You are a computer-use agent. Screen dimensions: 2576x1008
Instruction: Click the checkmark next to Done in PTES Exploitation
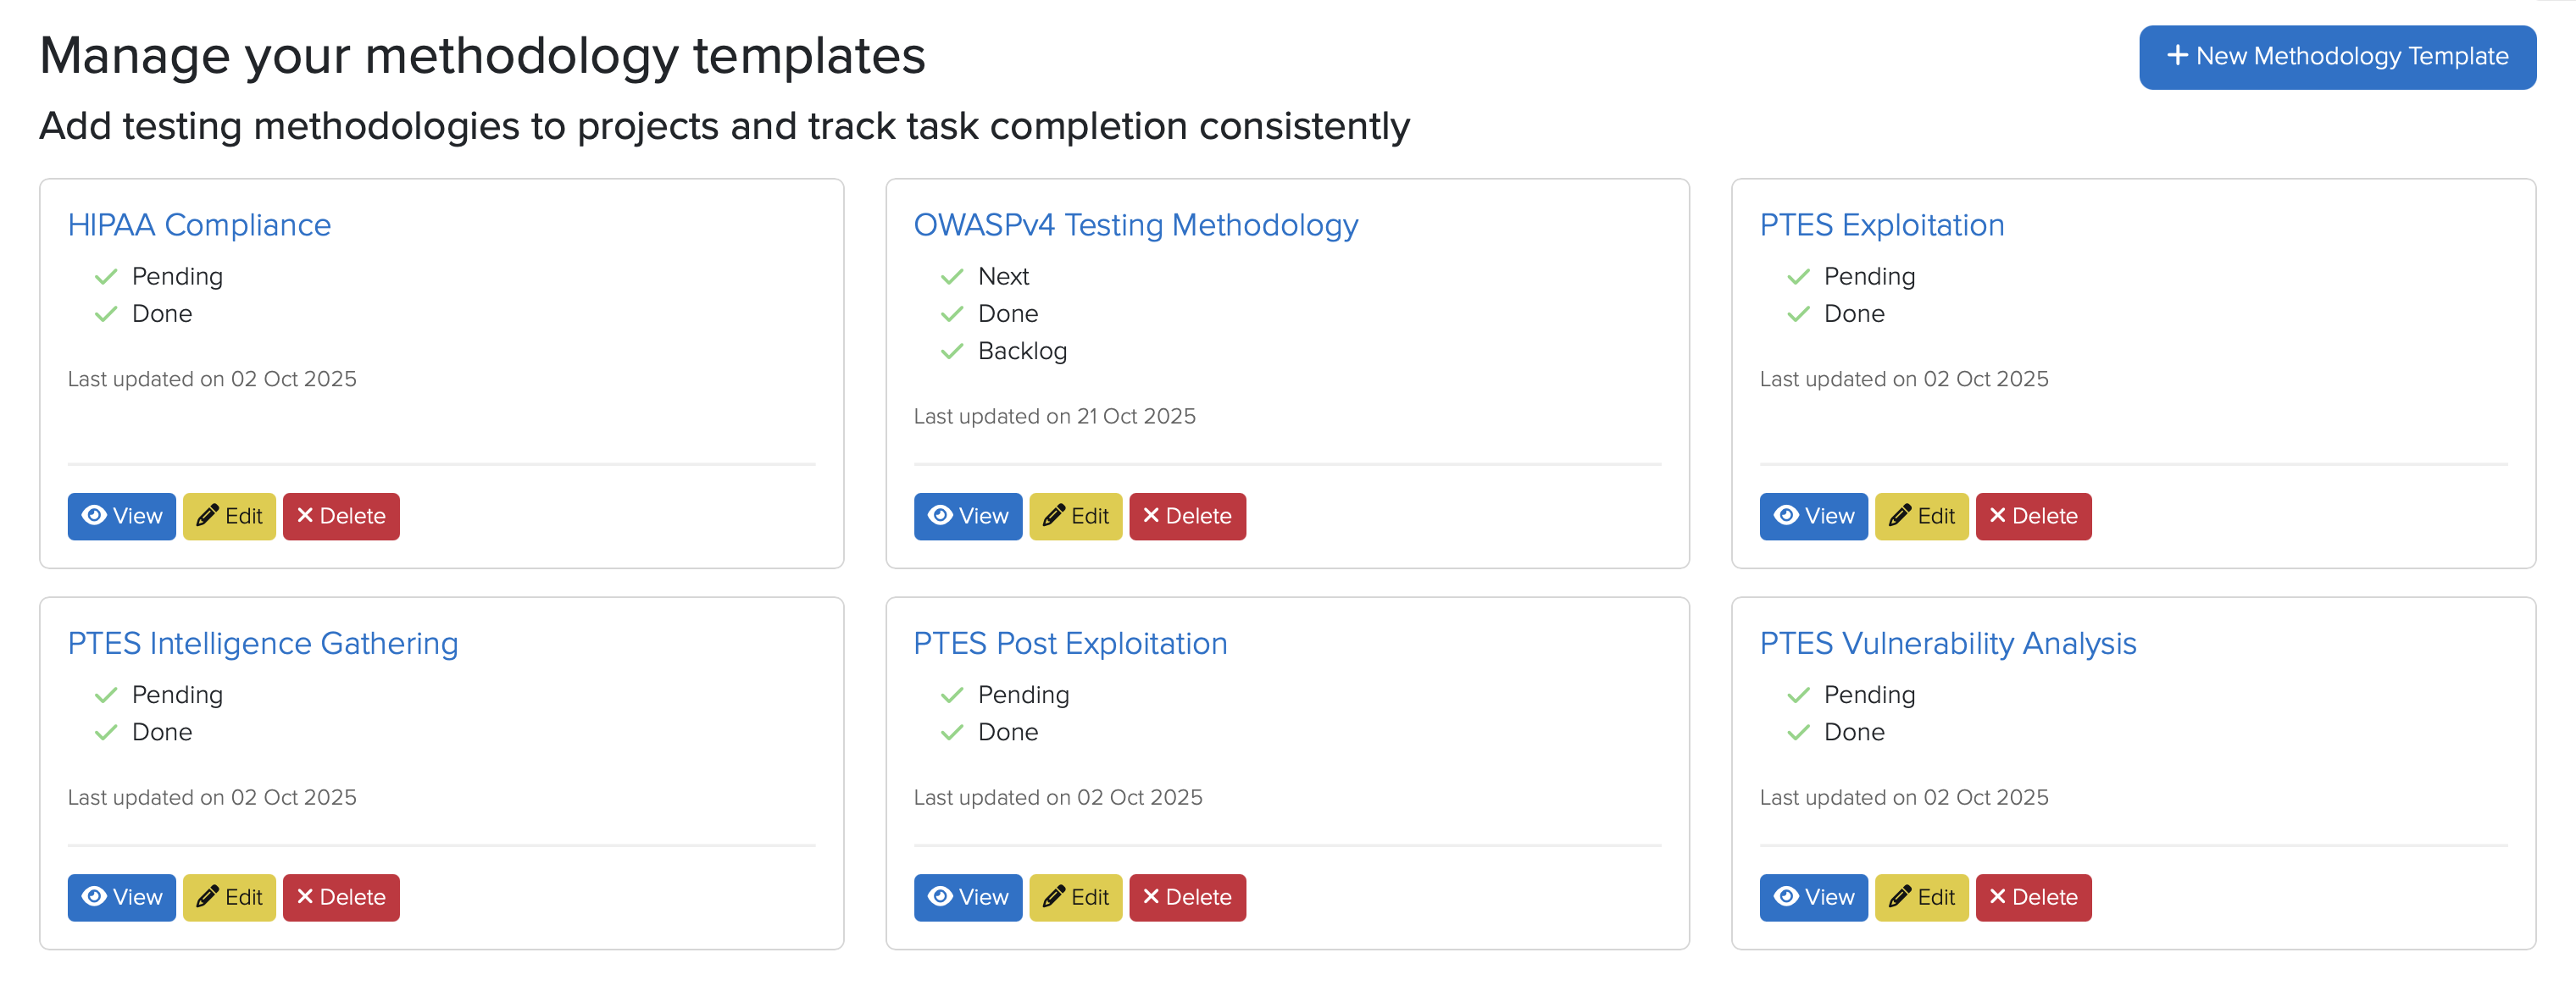(1798, 314)
